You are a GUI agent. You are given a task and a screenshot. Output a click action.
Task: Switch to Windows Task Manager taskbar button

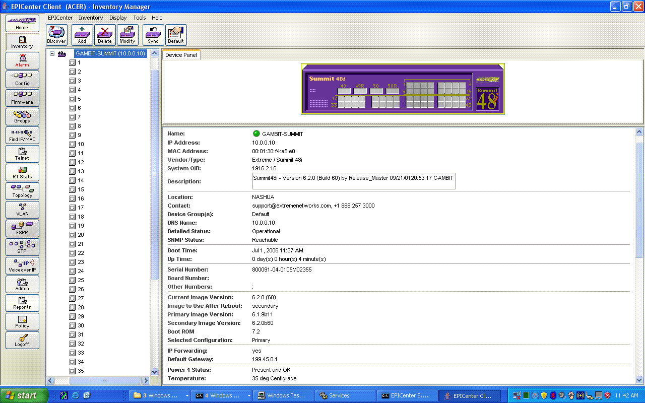click(283, 395)
